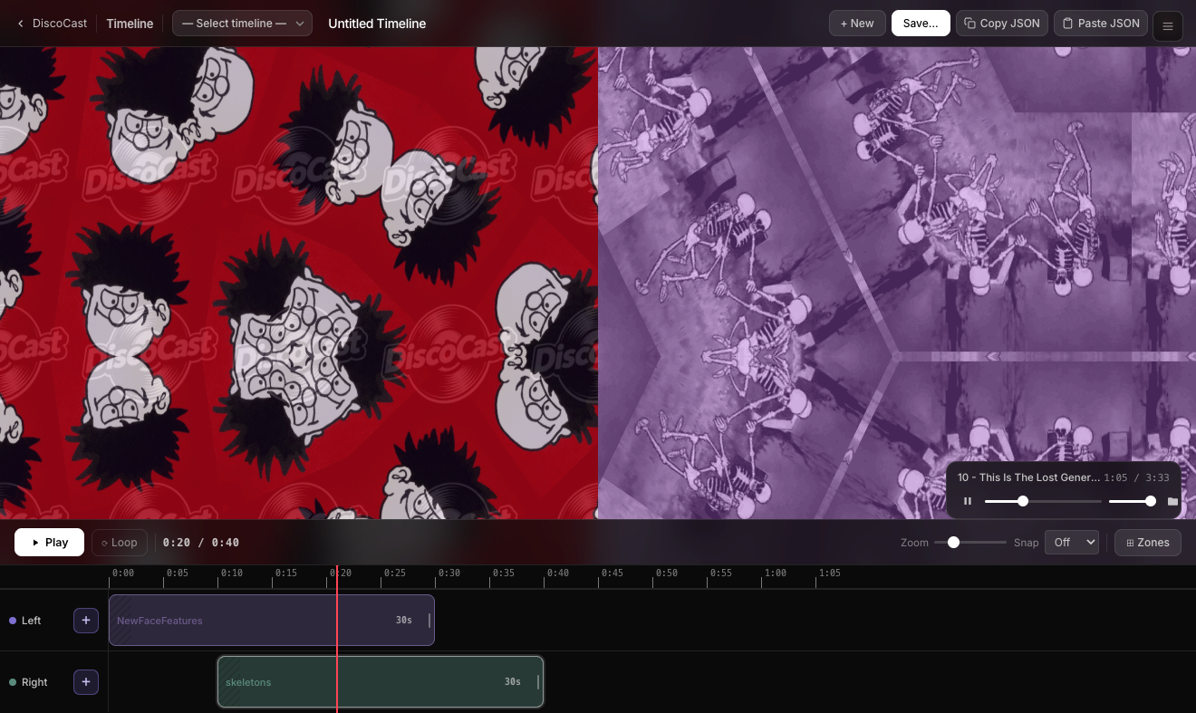Image resolution: width=1196 pixels, height=713 pixels.
Task: Grab the NewFaceFeatures clip end handle
Action: pos(429,621)
